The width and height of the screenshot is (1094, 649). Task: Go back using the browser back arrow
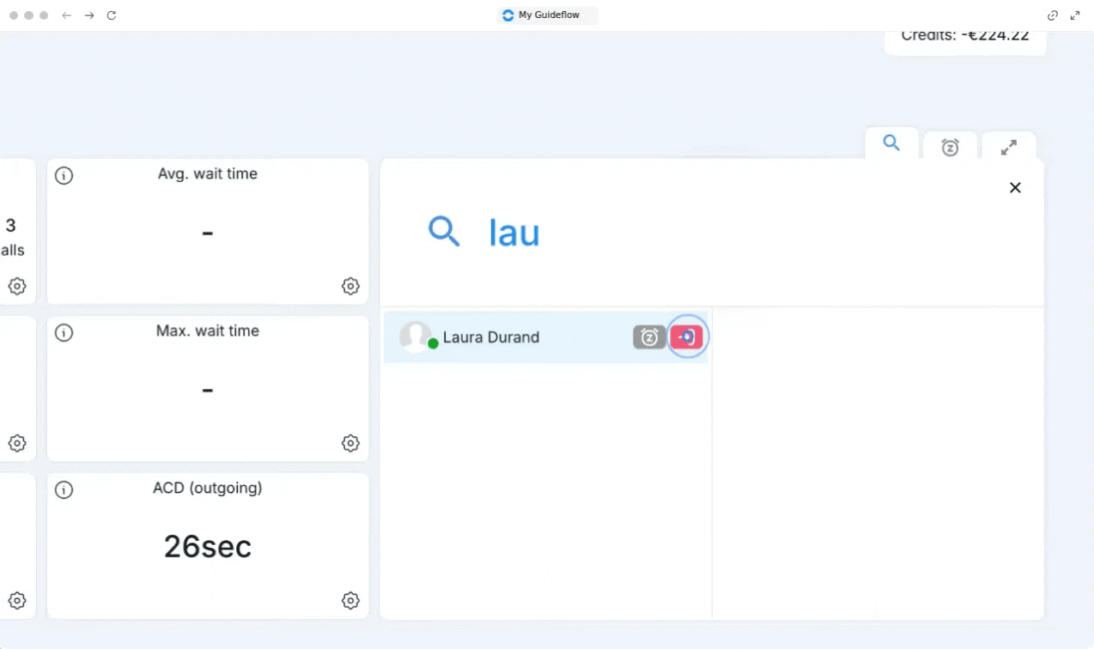(67, 15)
